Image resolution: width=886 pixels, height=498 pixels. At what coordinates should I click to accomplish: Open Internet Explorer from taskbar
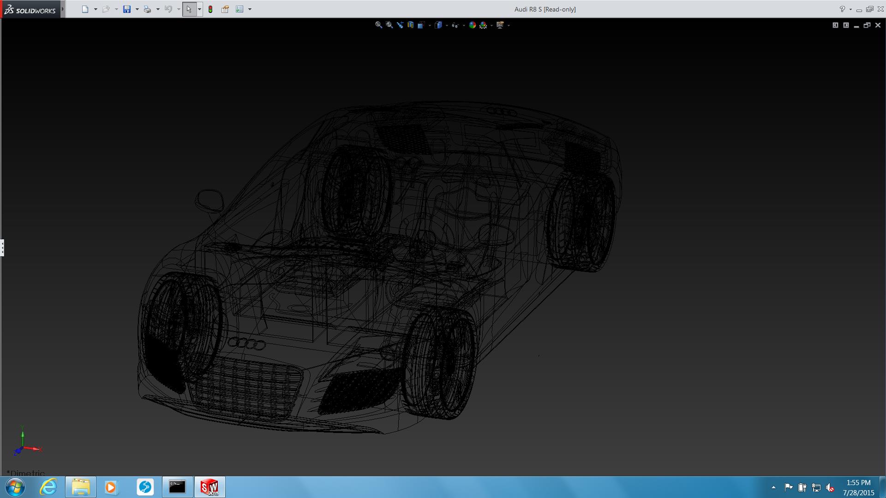48,487
